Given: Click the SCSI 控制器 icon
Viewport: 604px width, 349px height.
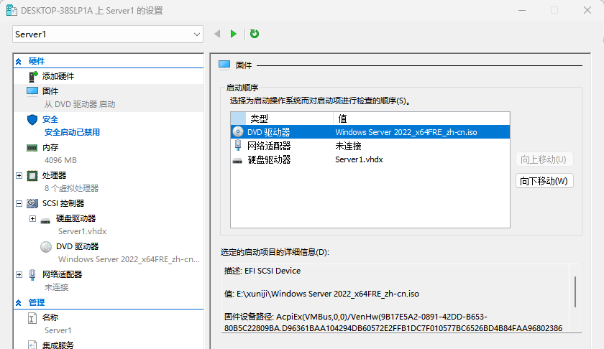Looking at the screenshot, I should [32, 203].
